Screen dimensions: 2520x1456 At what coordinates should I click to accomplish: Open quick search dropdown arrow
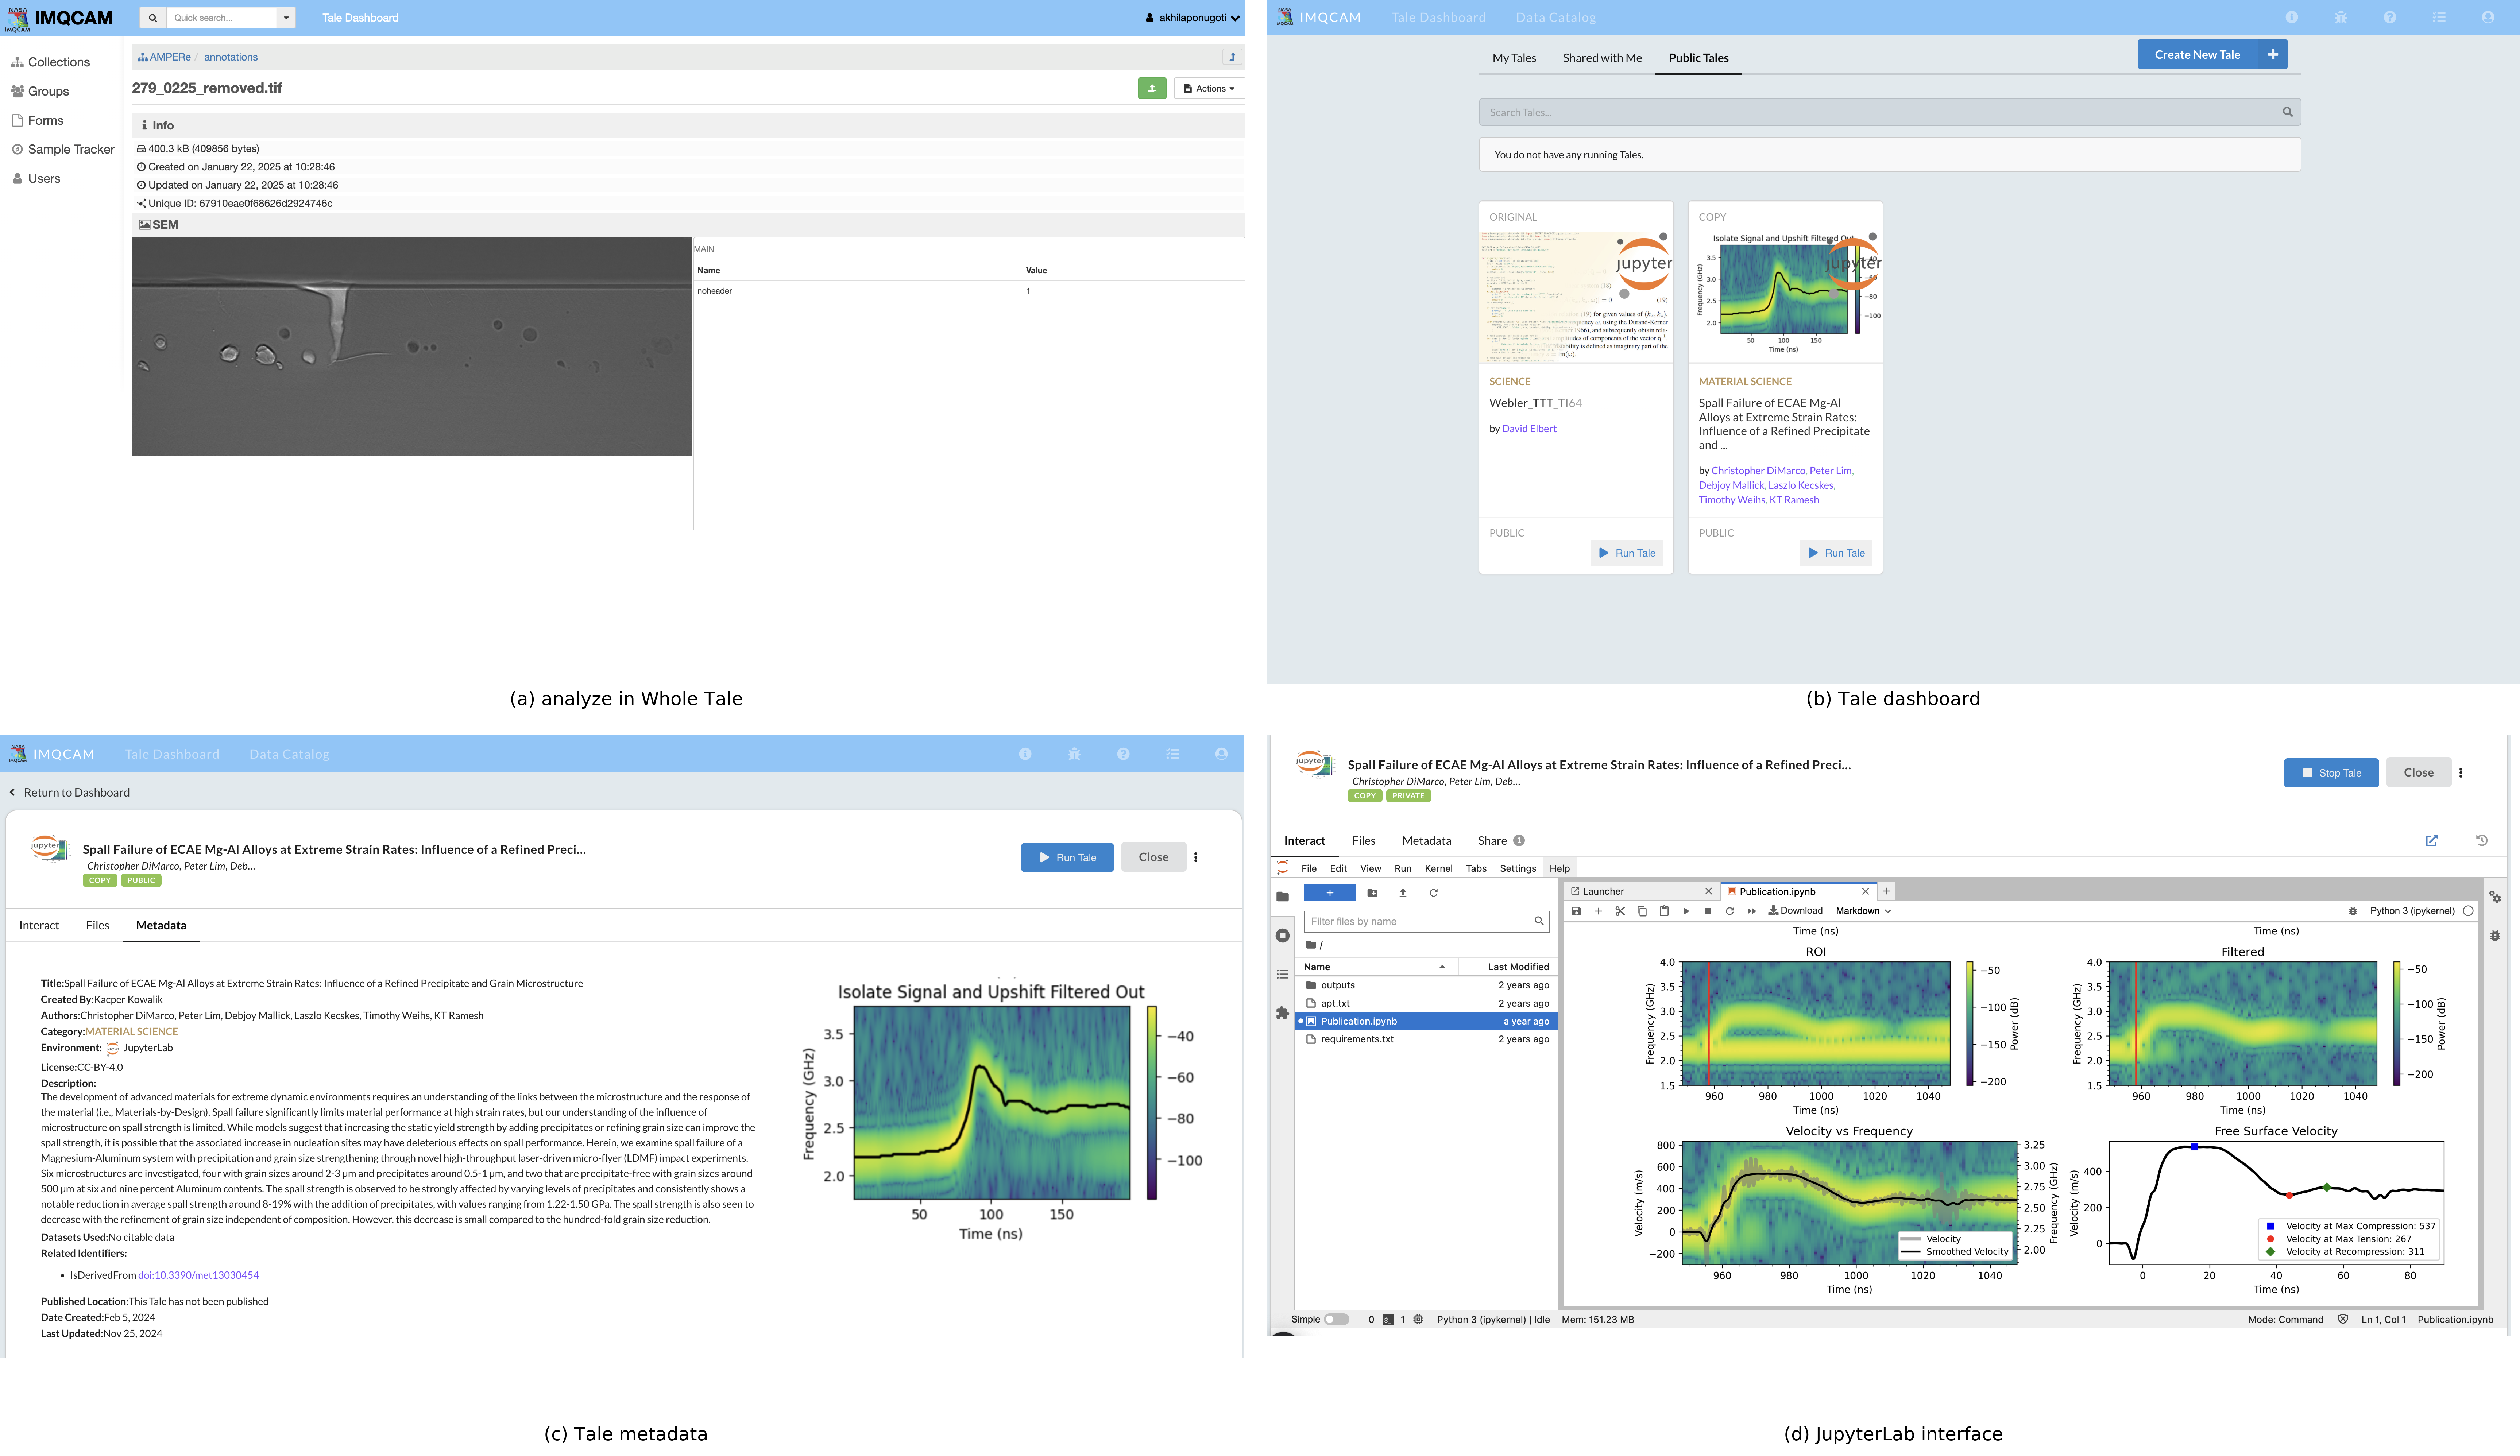(286, 18)
